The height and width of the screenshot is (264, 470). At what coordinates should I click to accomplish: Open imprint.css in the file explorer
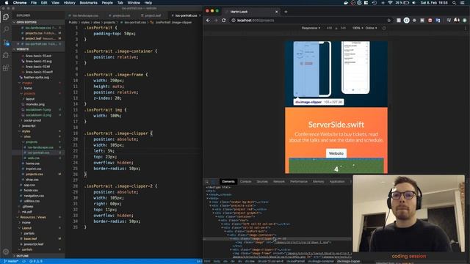pyautogui.click(x=33, y=169)
